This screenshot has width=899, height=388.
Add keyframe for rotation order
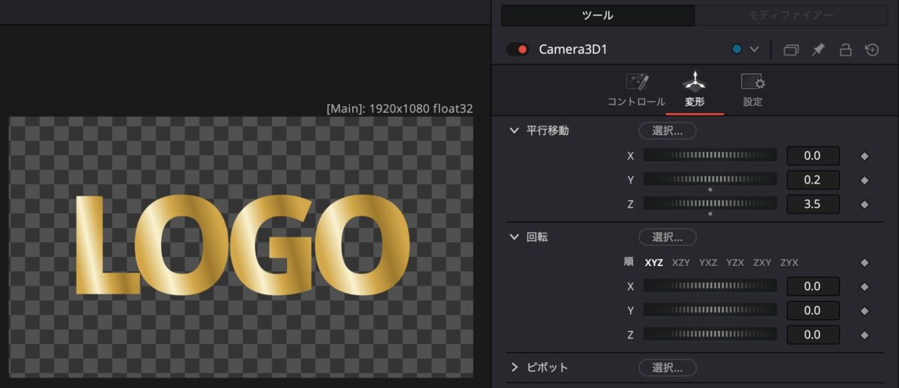865,263
